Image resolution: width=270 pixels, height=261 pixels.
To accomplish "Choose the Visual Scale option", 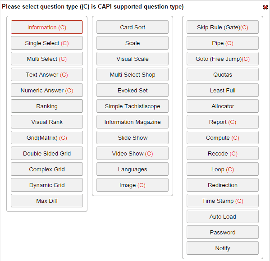I will (x=133, y=59).
